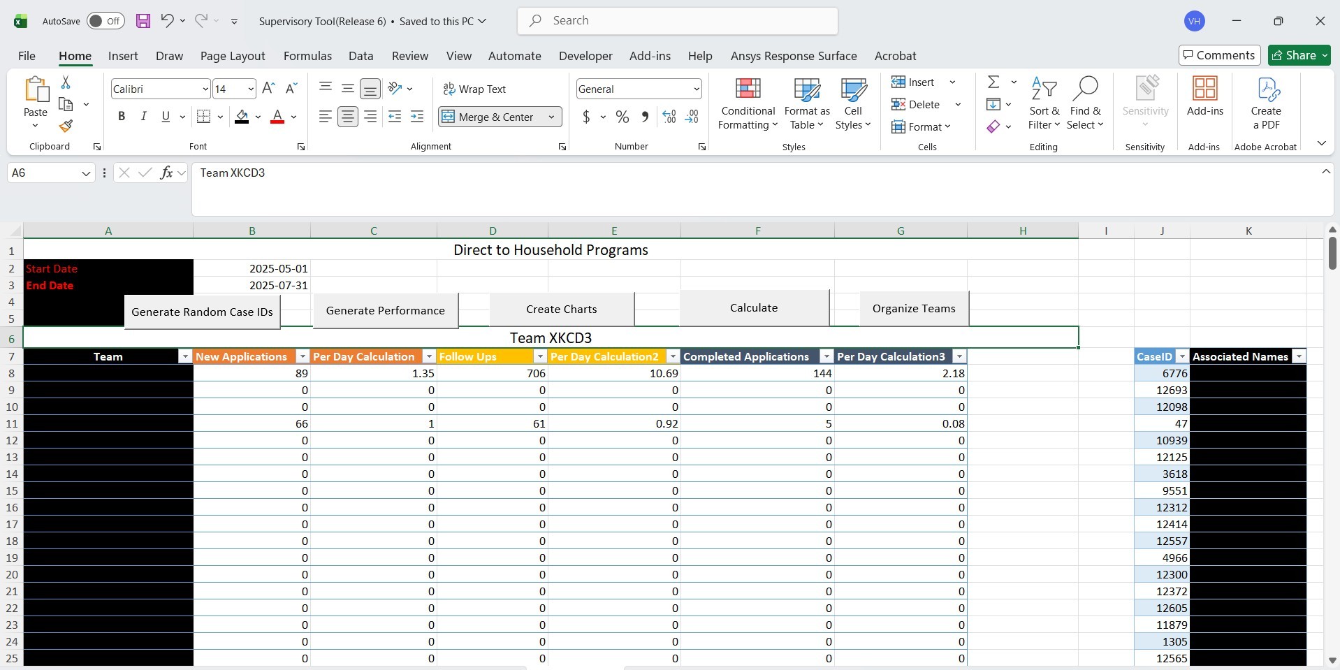Toggle Italic formatting

pyautogui.click(x=143, y=117)
